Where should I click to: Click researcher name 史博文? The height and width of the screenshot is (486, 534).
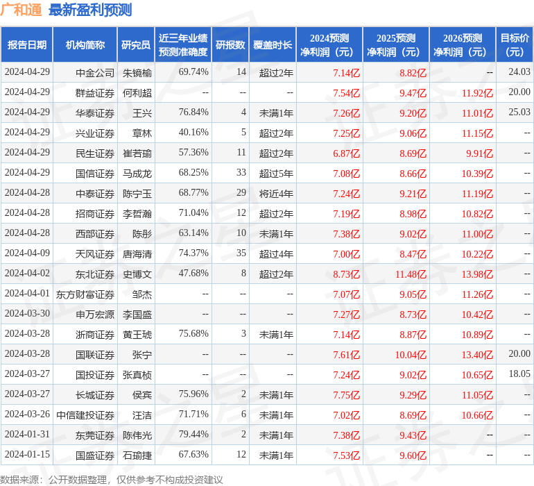[x=137, y=274]
